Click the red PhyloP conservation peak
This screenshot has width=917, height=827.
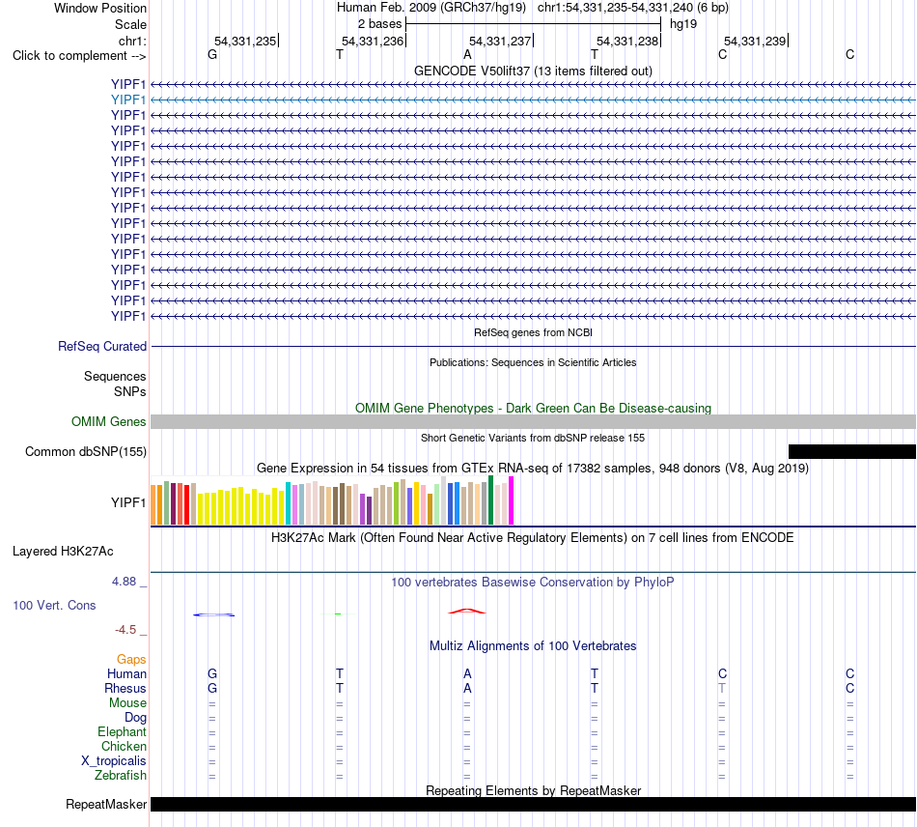(x=466, y=612)
